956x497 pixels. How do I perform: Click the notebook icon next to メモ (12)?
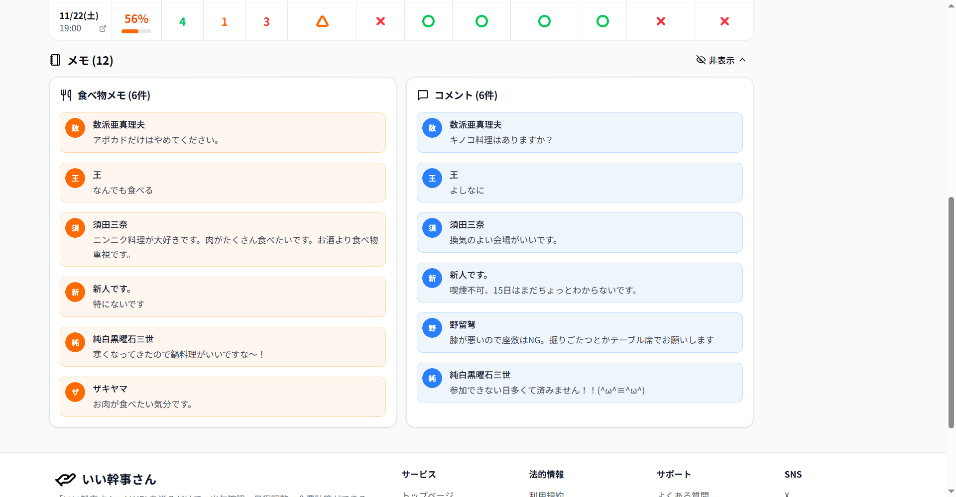pyautogui.click(x=55, y=60)
